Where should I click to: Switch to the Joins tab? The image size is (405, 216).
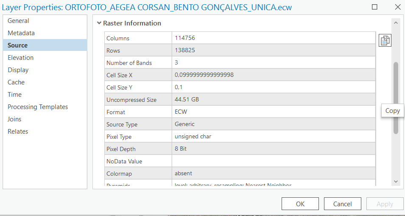point(14,119)
